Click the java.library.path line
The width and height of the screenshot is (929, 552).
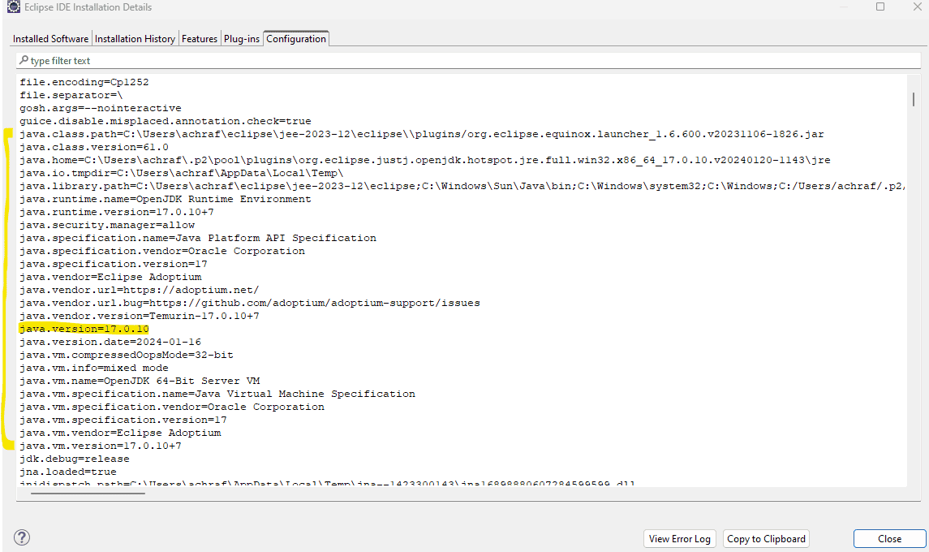point(462,186)
